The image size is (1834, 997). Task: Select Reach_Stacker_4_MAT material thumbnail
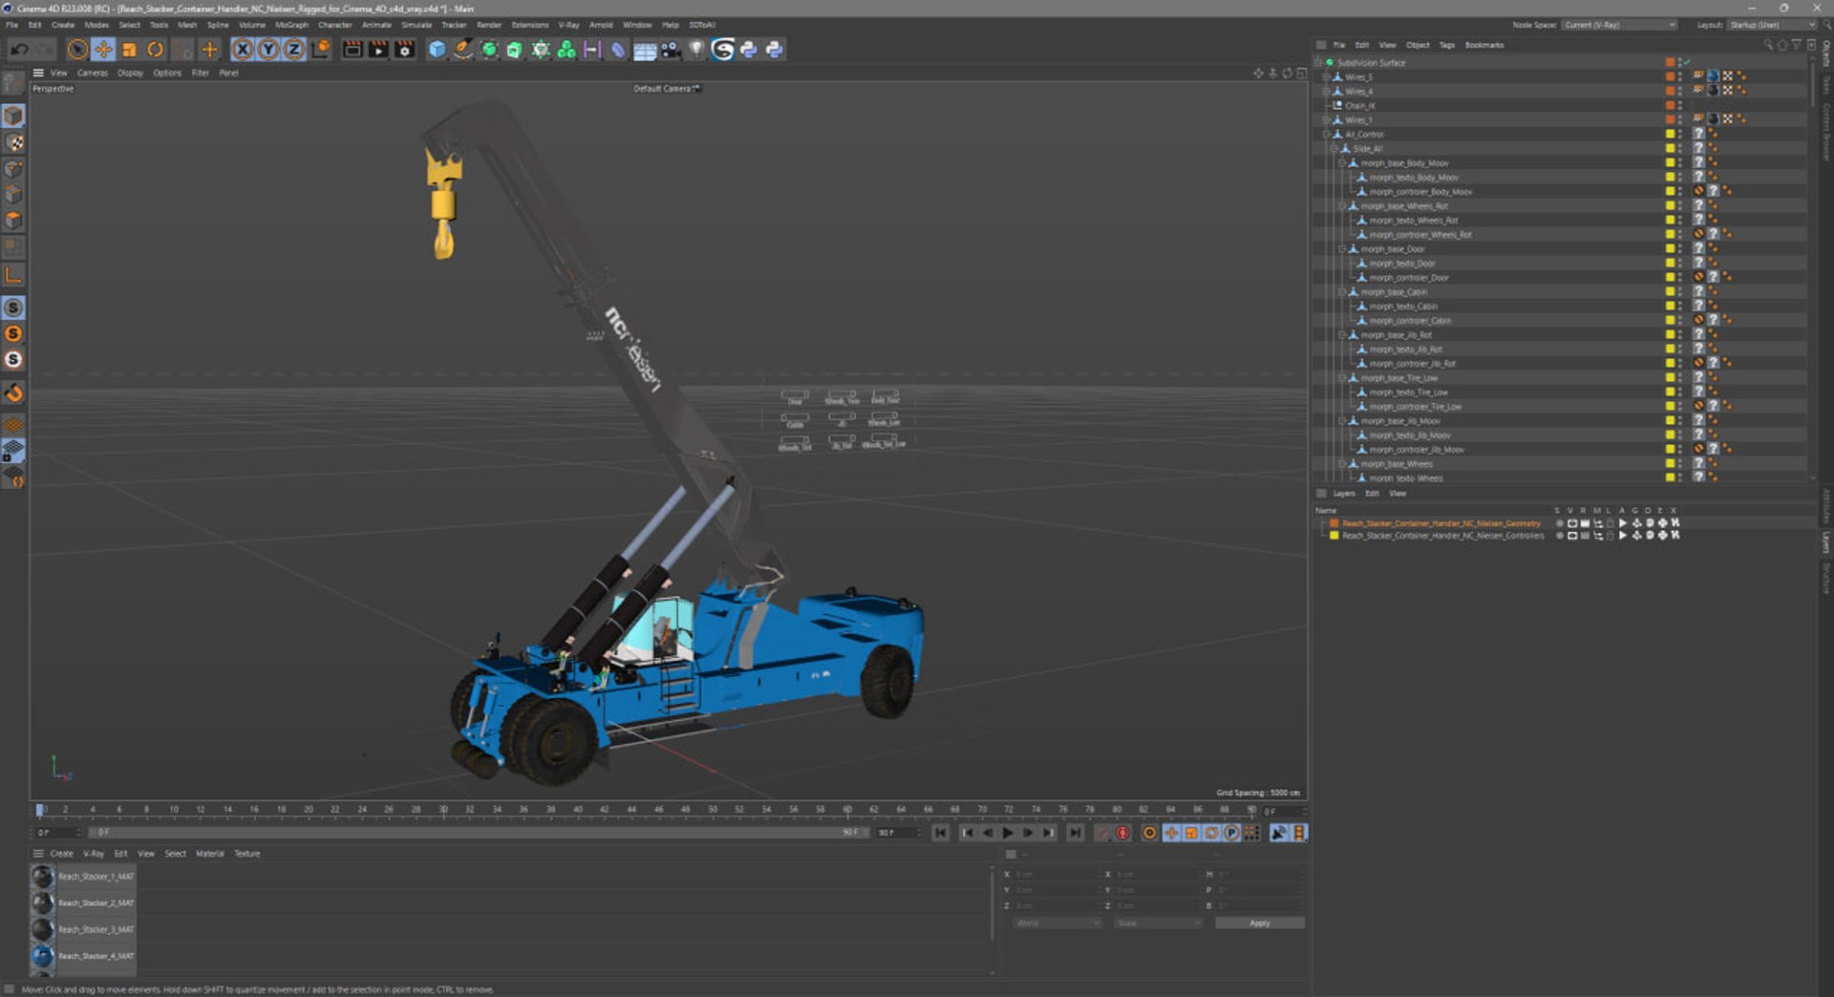pos(43,956)
